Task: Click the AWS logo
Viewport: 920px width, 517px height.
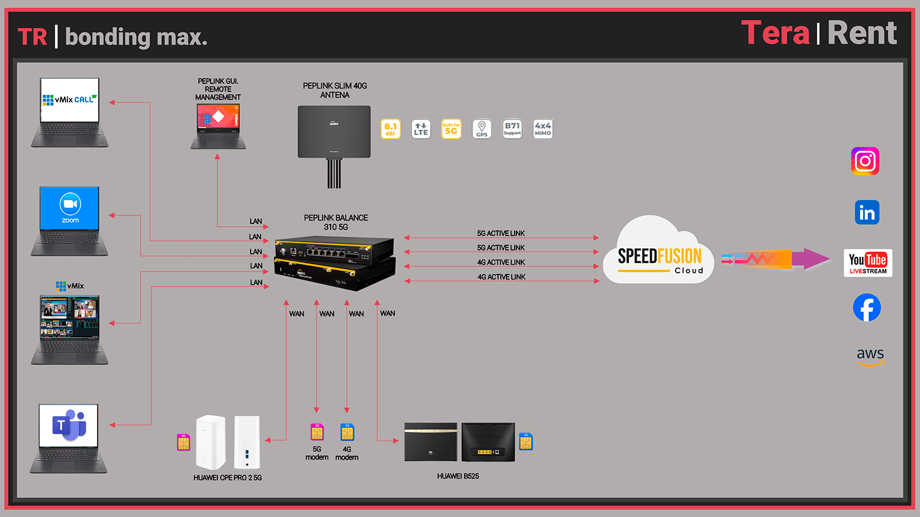Action: click(871, 357)
